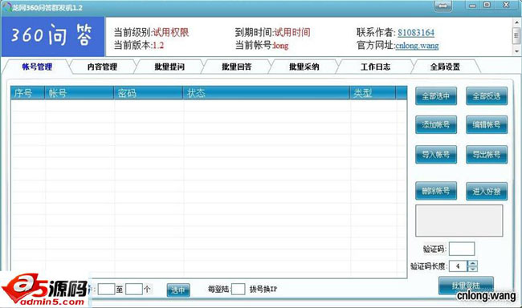Click the 添加帐号 button
This screenshot has width=522, height=308.
coord(436,125)
